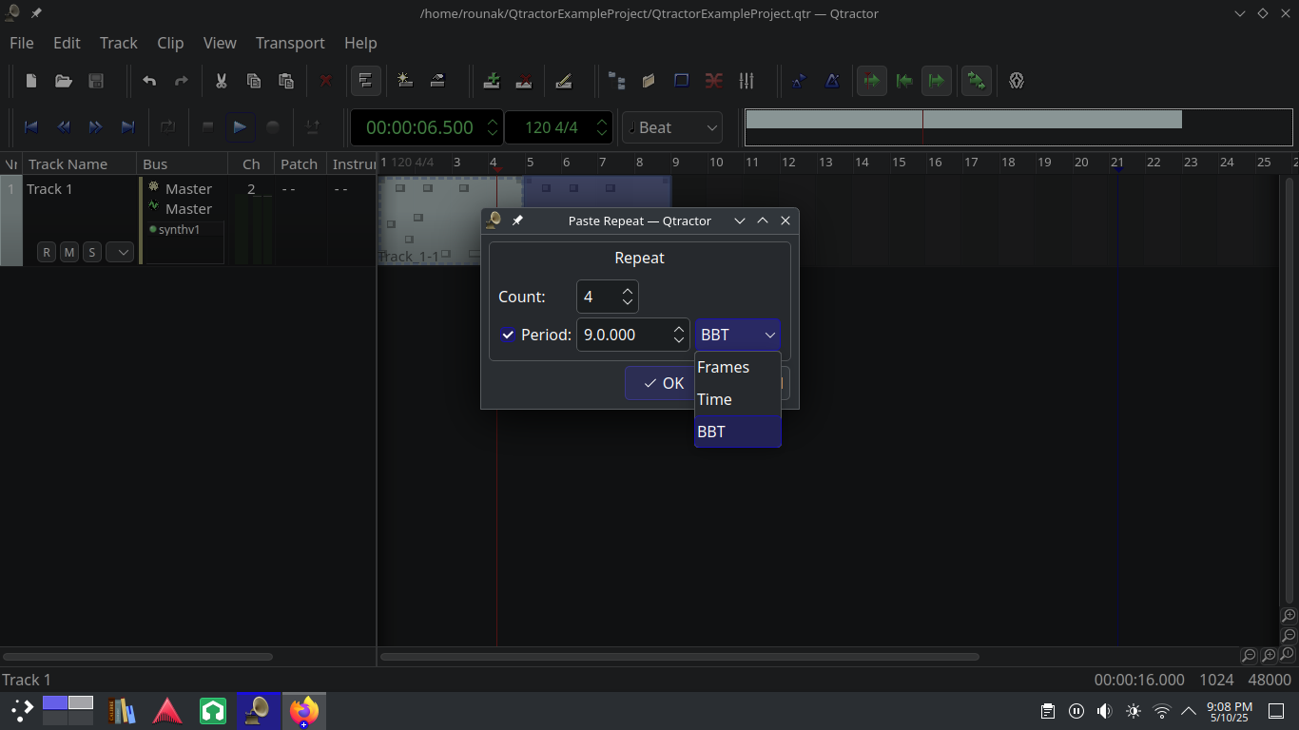Click the application launcher in taskbar
The width and height of the screenshot is (1299, 730).
pyautogui.click(x=21, y=711)
